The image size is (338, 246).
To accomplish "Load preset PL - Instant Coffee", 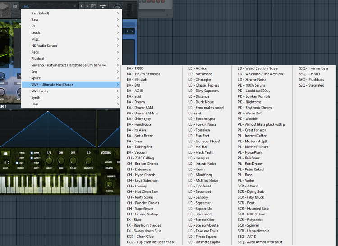I will (x=252, y=136).
